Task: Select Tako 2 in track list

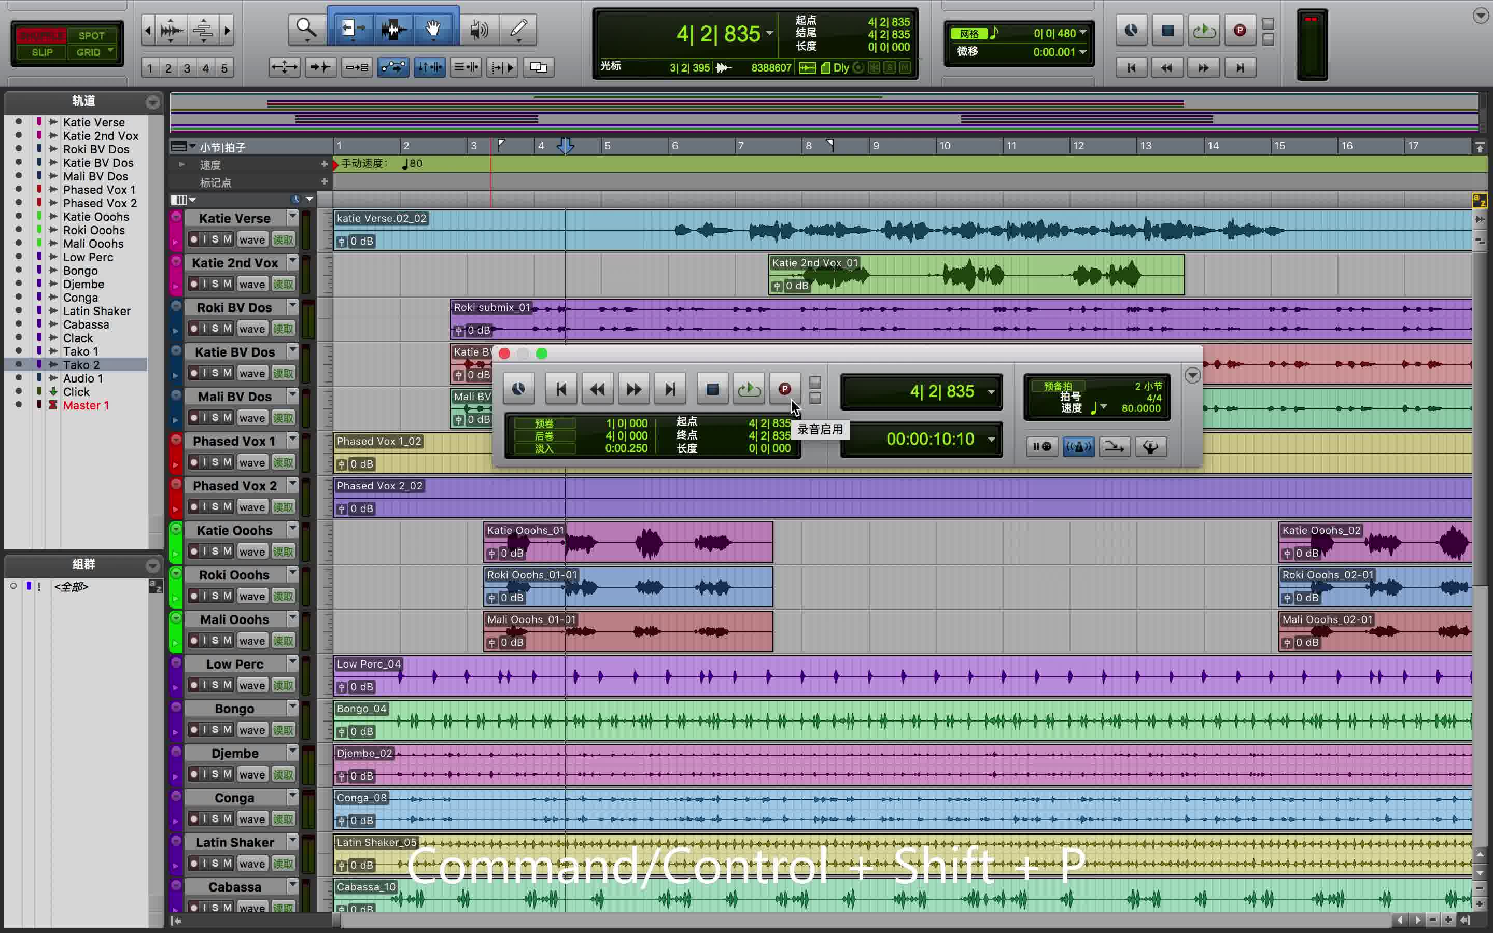Action: (81, 365)
